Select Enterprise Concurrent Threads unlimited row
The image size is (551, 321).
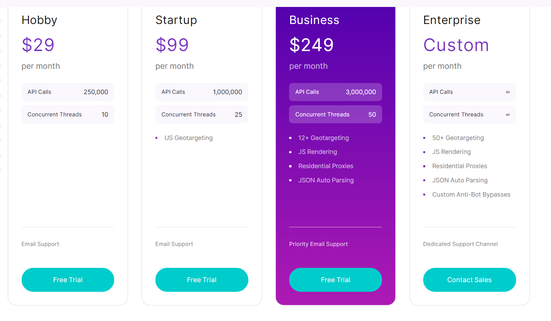coord(469,114)
